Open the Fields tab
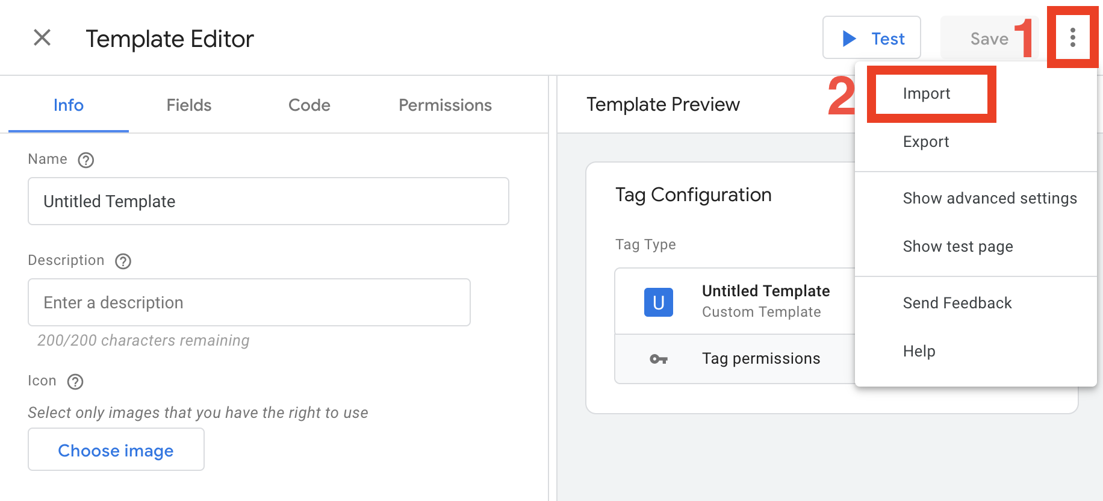This screenshot has height=501, width=1103. click(x=188, y=105)
